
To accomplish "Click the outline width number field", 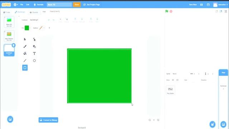I will point(49,28).
